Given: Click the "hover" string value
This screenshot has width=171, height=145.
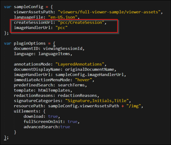Looking at the screenshot, I should pyautogui.click(x=84, y=80).
